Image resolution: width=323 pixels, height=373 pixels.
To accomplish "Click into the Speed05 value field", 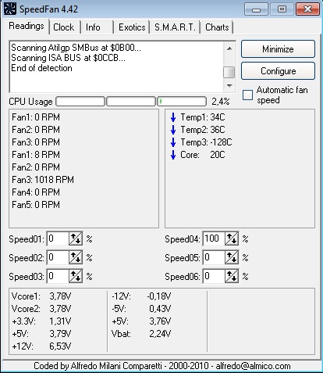I will point(214,257).
